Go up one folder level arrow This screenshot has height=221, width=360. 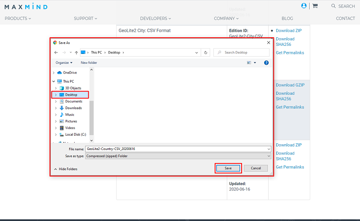pos(76,53)
